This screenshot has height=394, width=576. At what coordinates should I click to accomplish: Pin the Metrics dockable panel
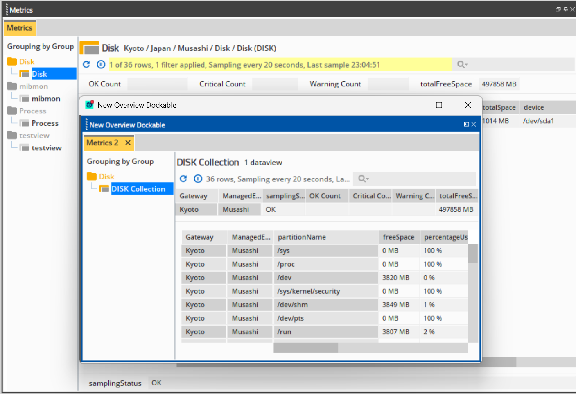(565, 9)
